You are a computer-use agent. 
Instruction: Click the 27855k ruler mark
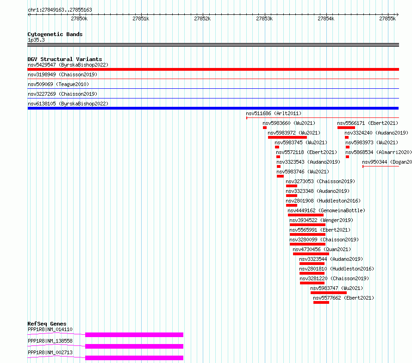[387, 18]
